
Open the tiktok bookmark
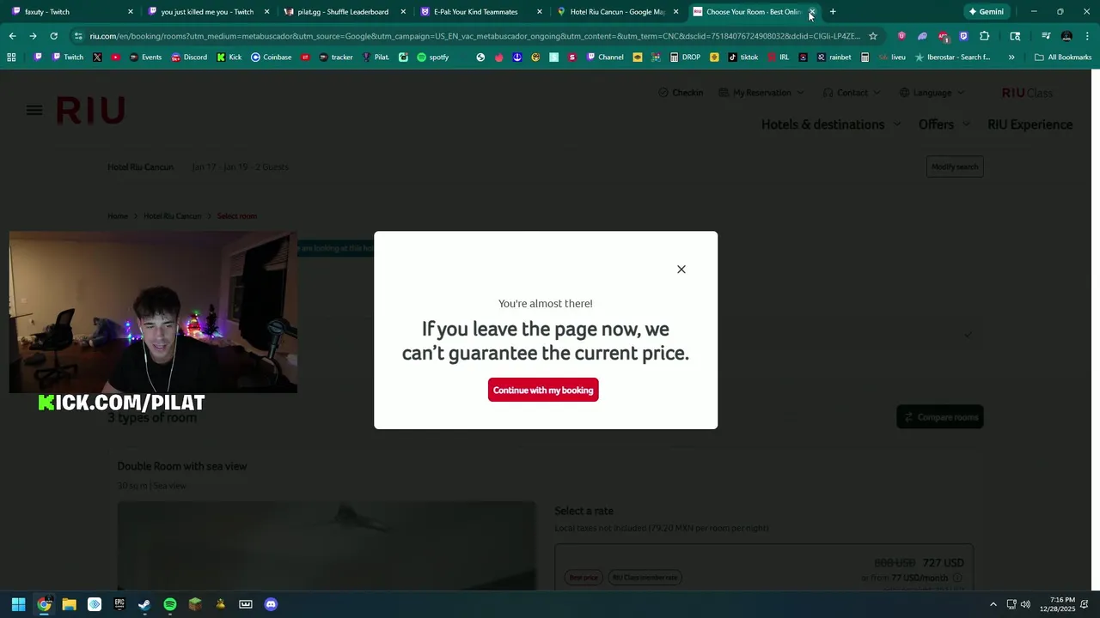tap(743, 58)
